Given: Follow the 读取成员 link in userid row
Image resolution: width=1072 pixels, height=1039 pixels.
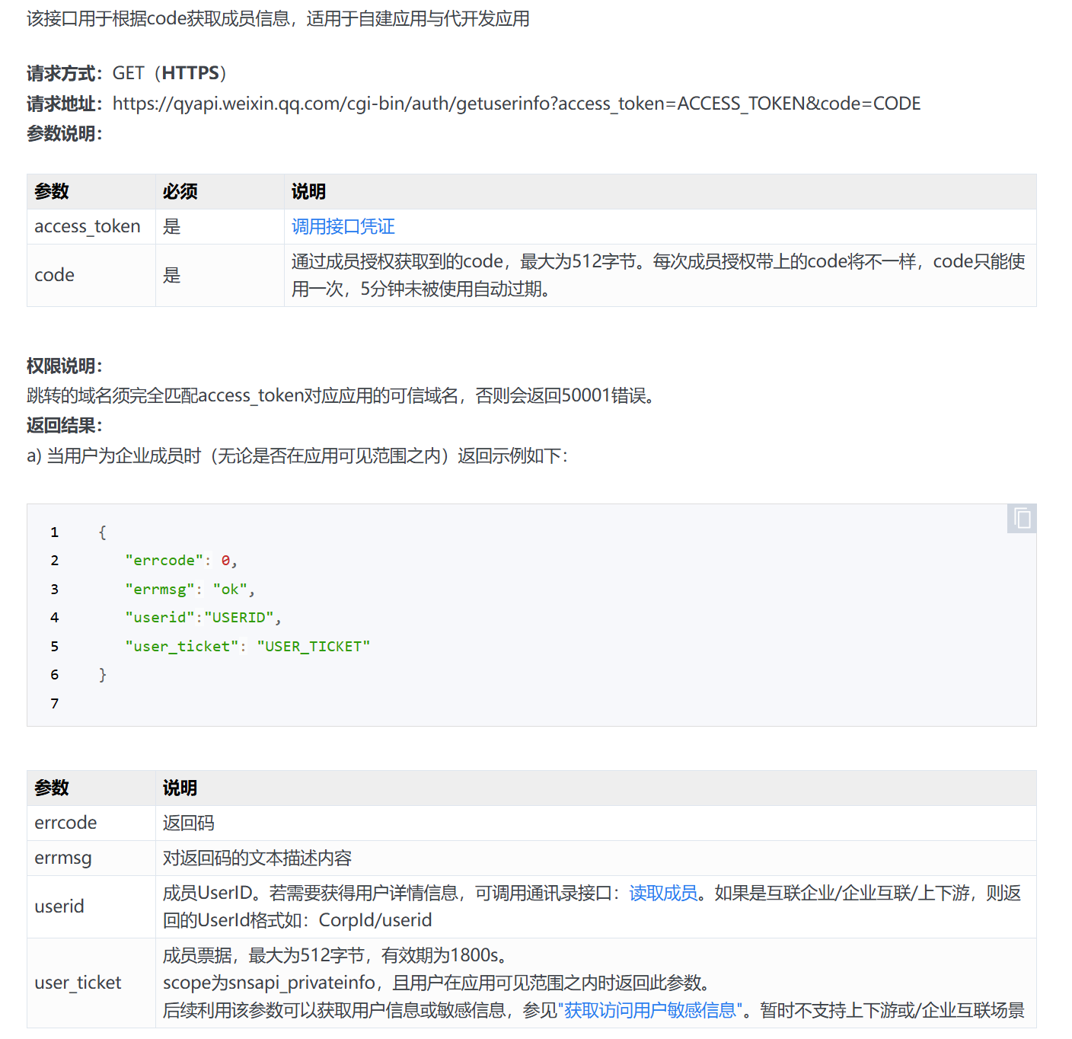Looking at the screenshot, I should pos(662,893).
